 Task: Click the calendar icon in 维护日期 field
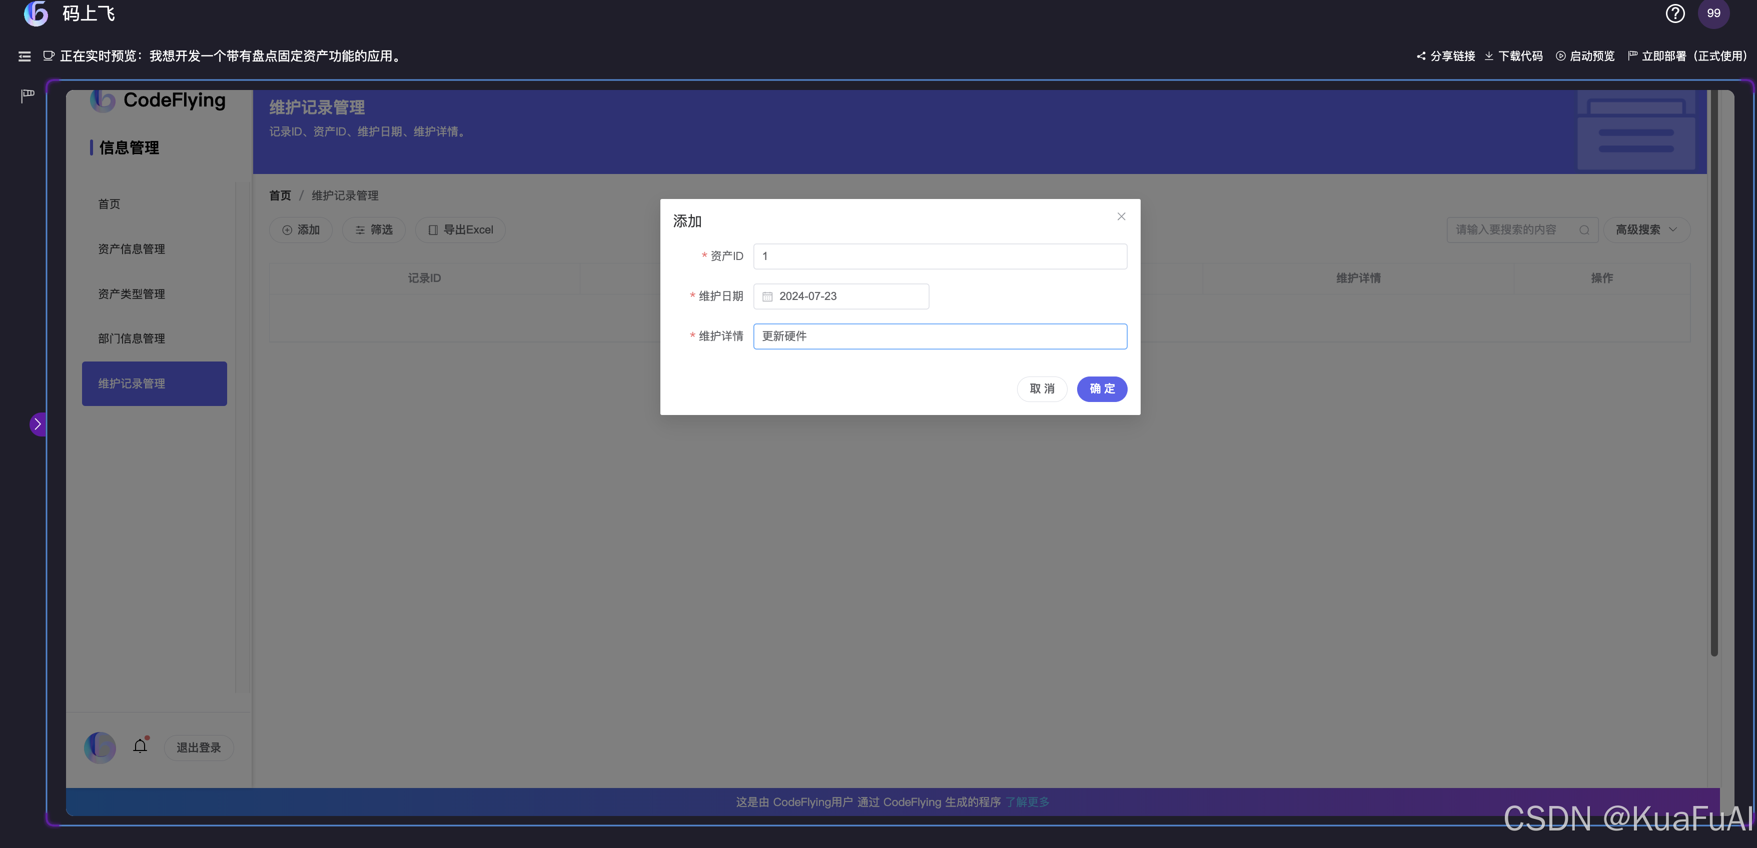tap(767, 296)
